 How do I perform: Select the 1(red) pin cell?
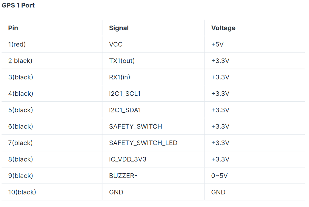[17, 44]
